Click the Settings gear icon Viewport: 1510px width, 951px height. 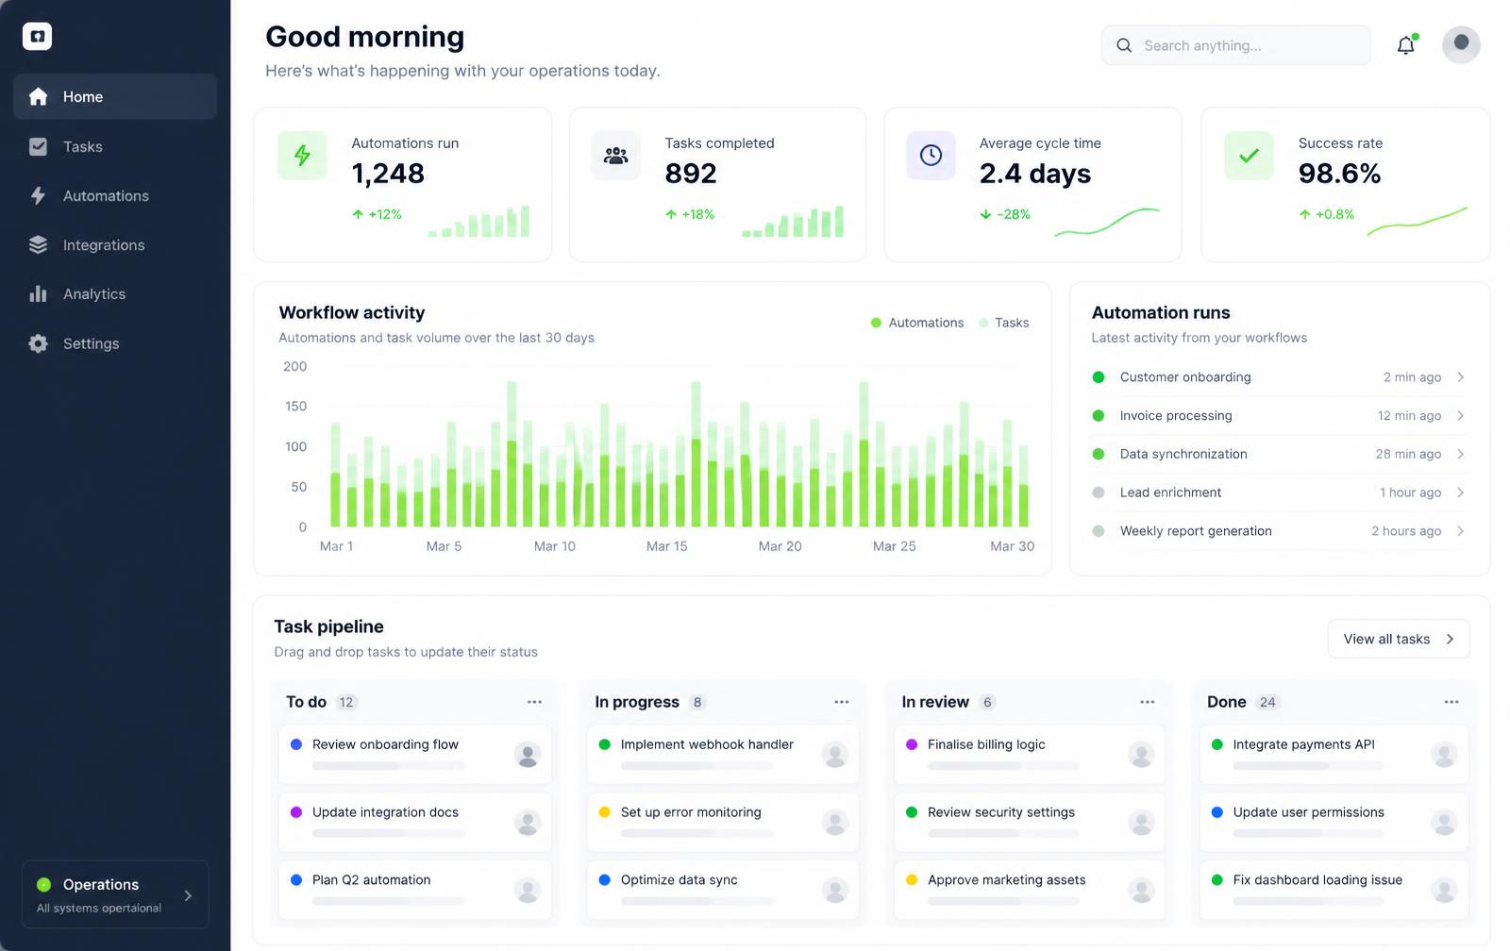tap(38, 343)
